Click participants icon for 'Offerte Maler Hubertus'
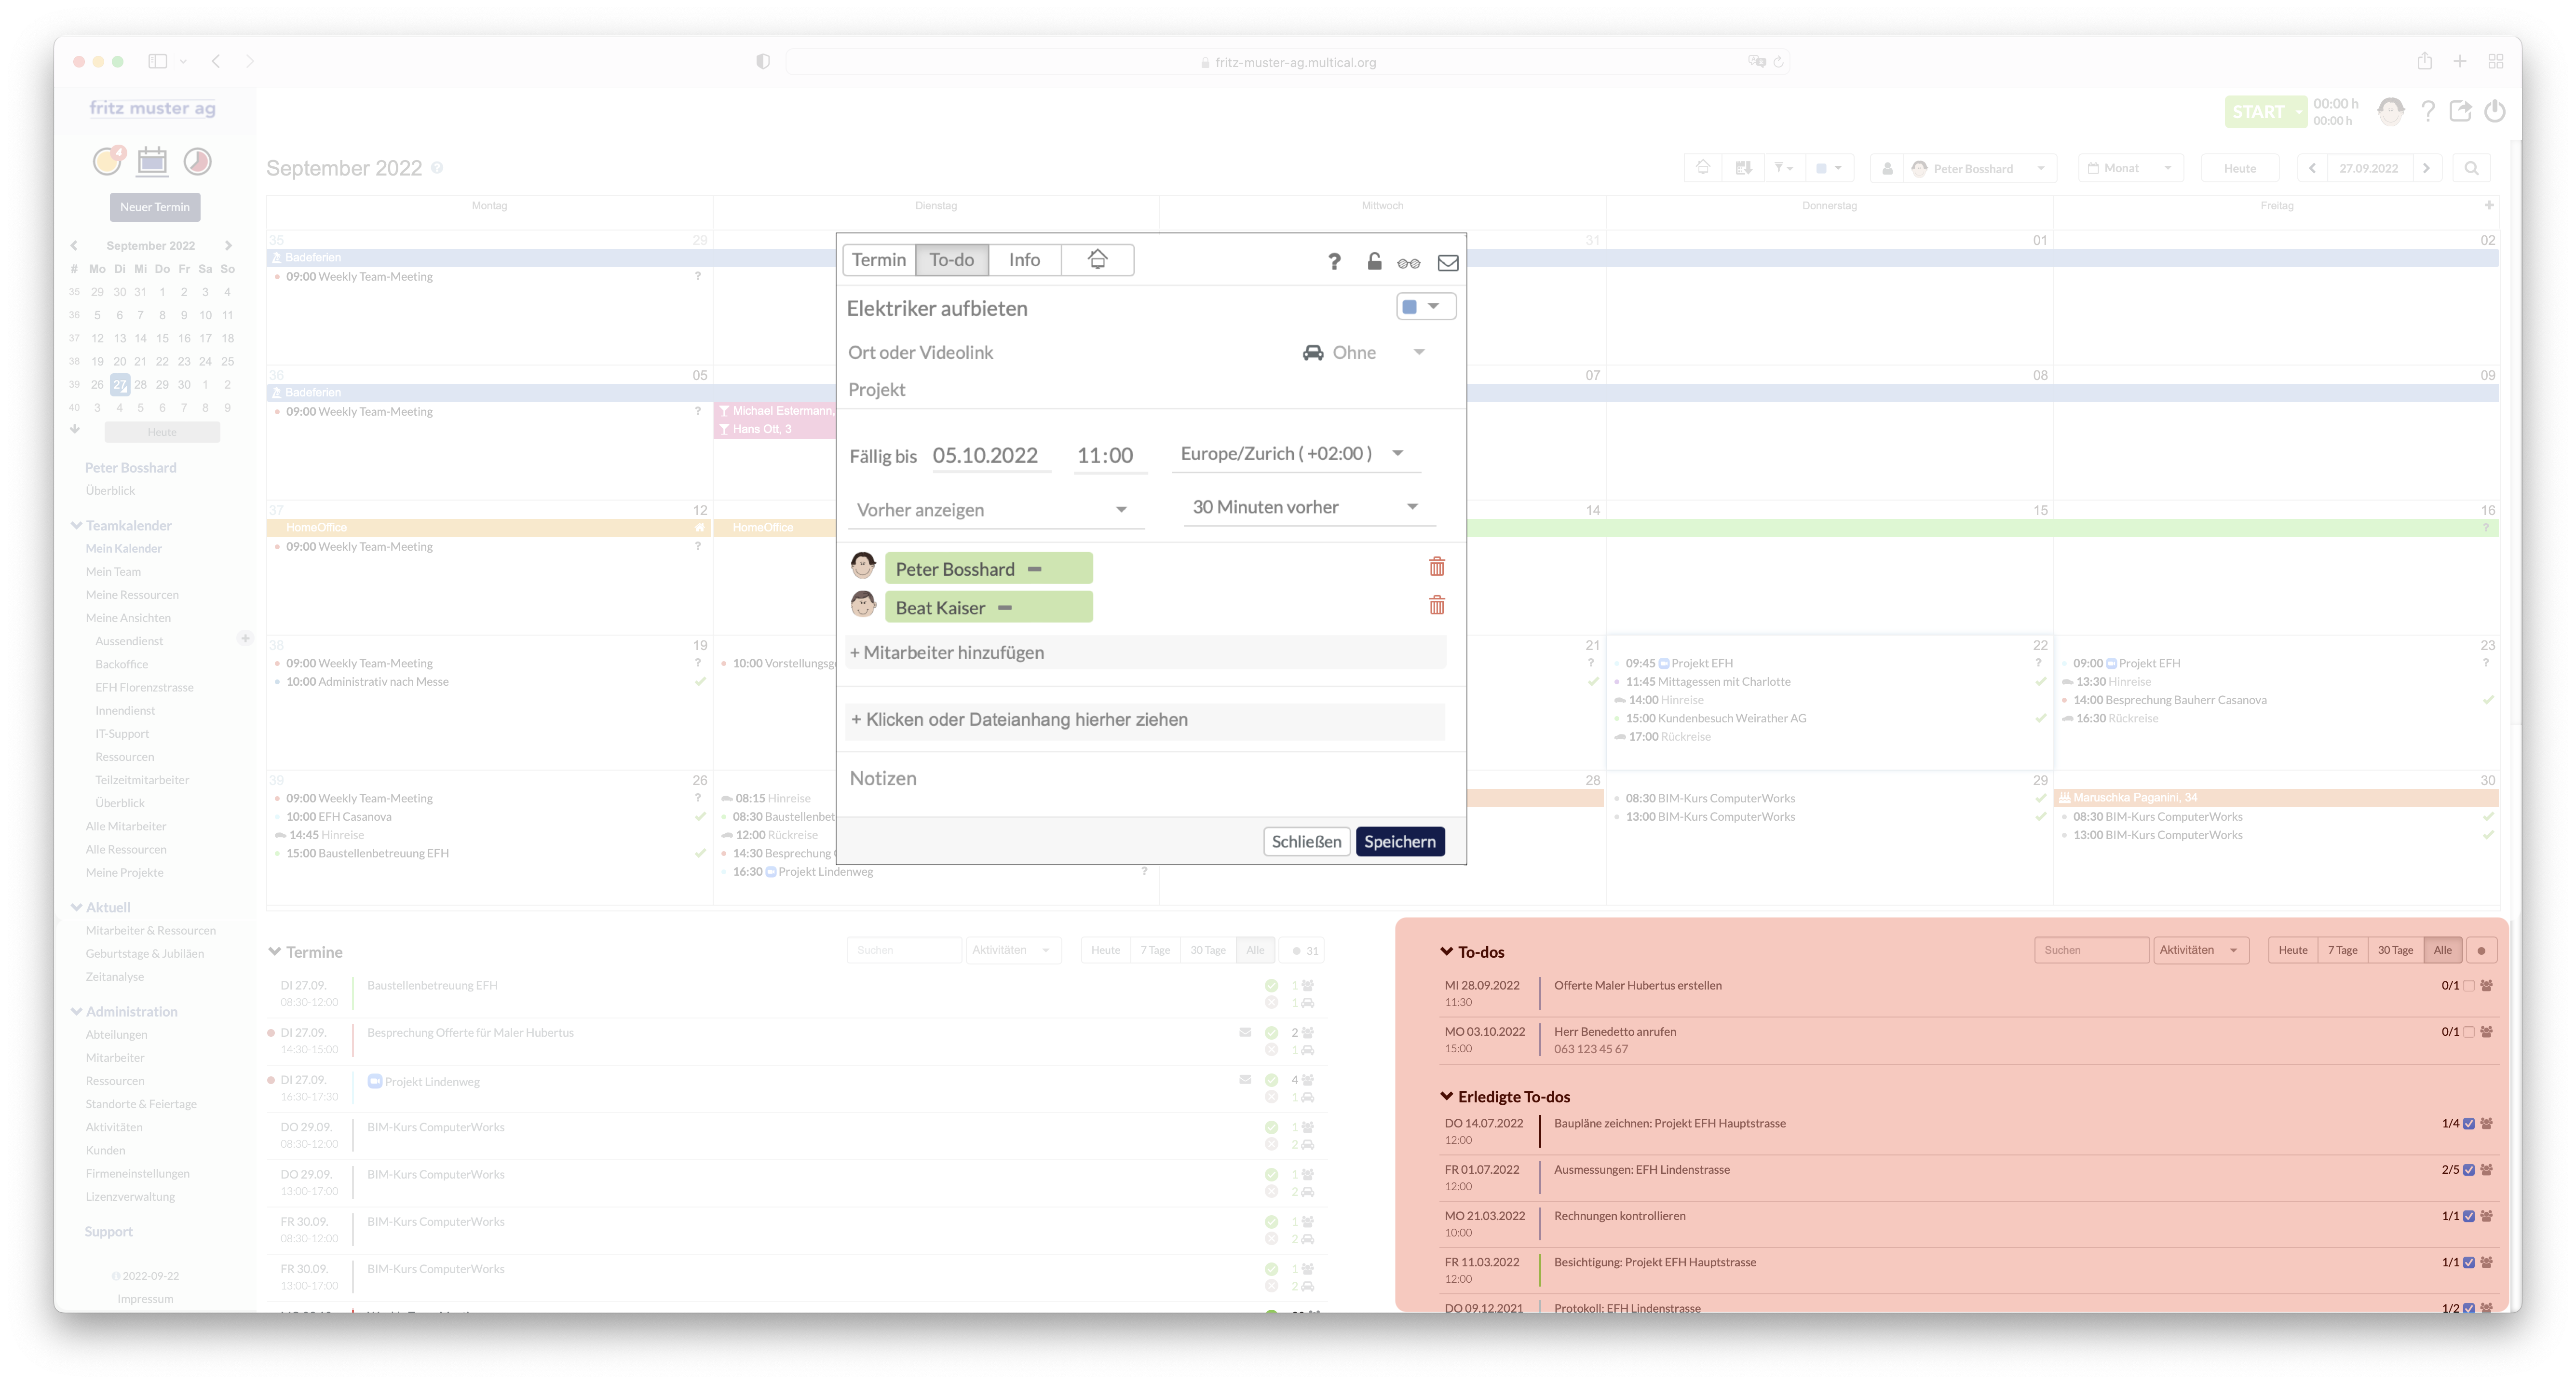2576x1384 pixels. coord(2486,986)
